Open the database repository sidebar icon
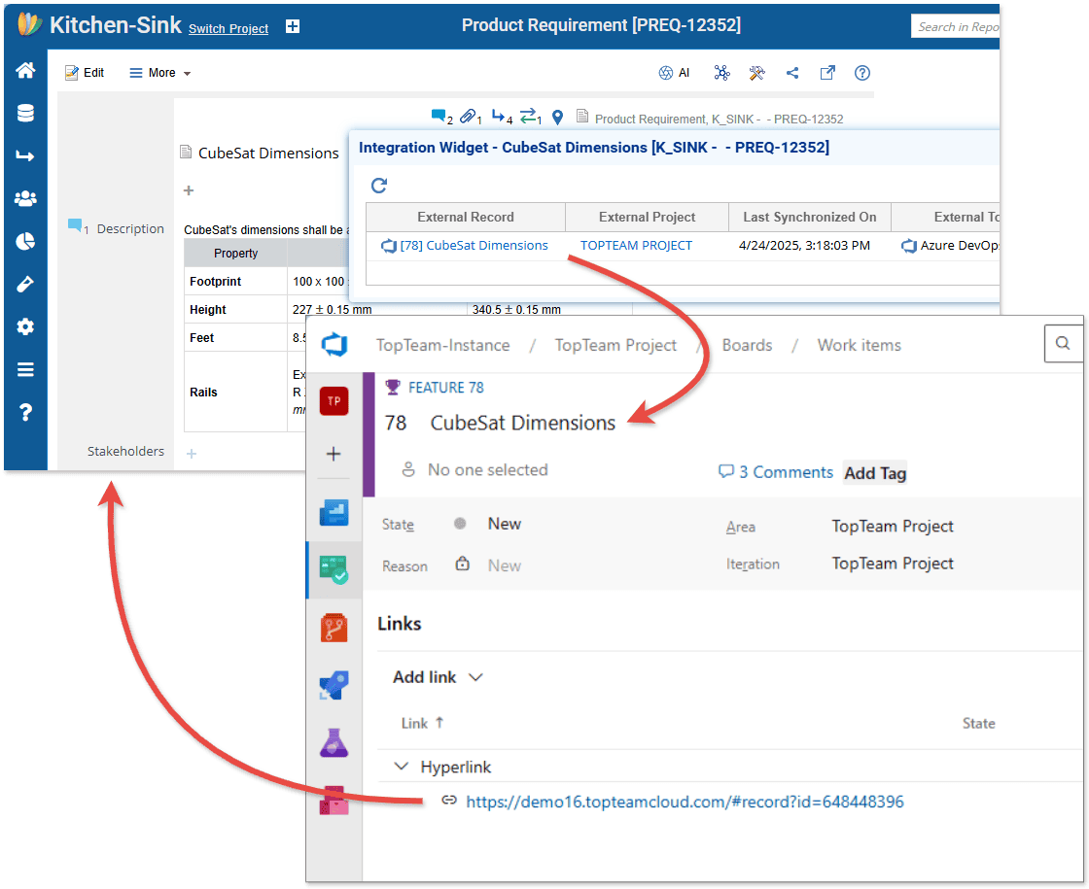 pos(25,114)
